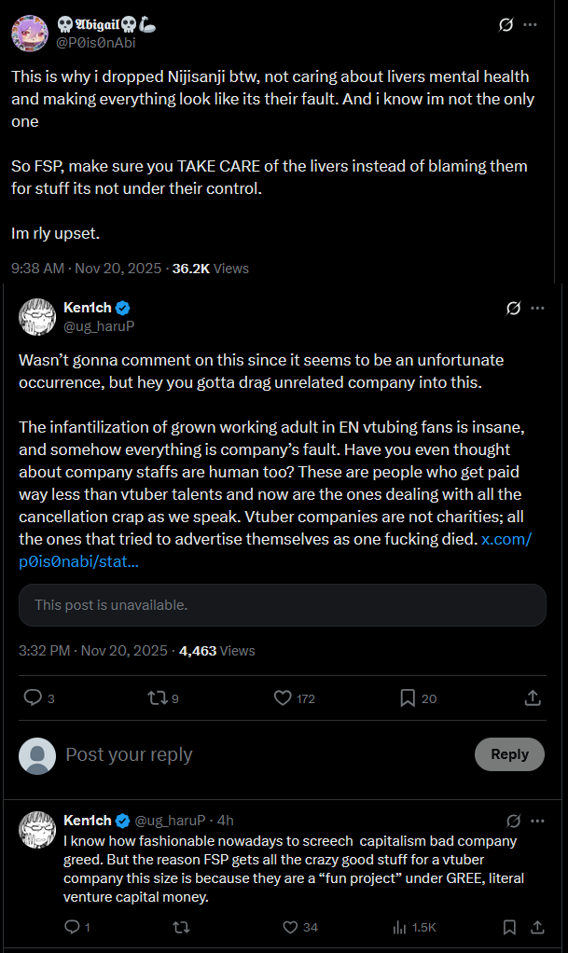Repost the tweet with 9 reposts

pos(157,697)
